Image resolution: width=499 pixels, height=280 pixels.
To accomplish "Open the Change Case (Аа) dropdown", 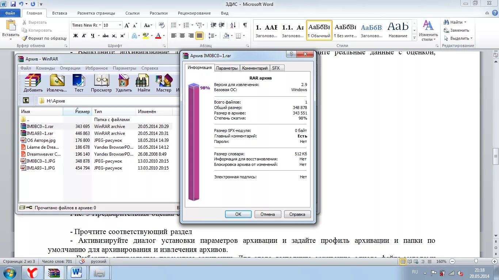I will [x=148, y=25].
